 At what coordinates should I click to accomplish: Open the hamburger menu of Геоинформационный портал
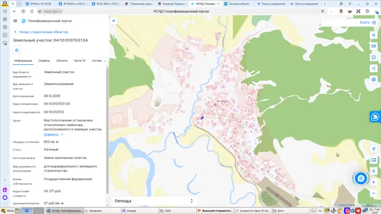[x=15, y=21]
